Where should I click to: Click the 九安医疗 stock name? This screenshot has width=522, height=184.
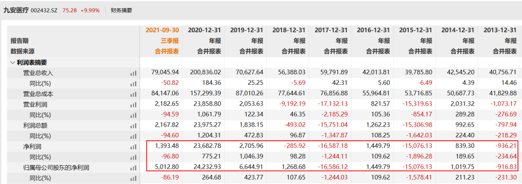click(15, 10)
